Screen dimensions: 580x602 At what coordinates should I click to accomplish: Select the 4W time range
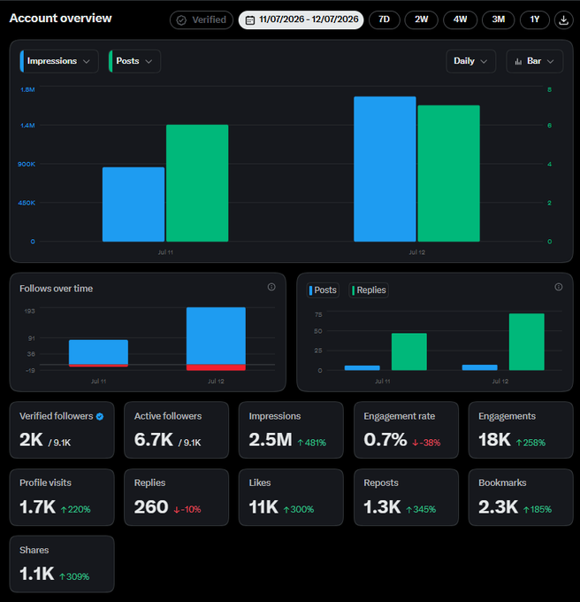pyautogui.click(x=460, y=20)
